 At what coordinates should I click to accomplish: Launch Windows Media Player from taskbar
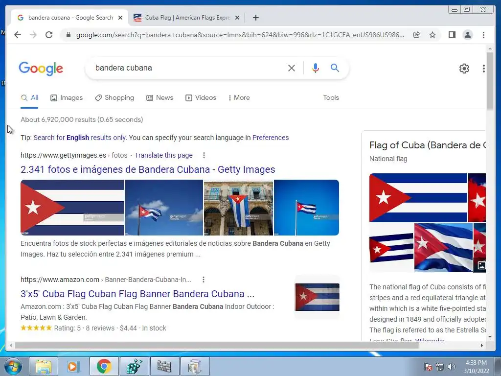click(73, 366)
